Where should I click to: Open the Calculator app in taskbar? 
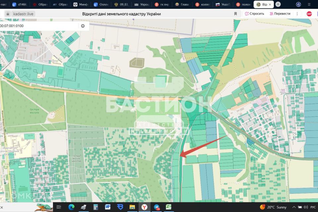click(x=96, y=207)
